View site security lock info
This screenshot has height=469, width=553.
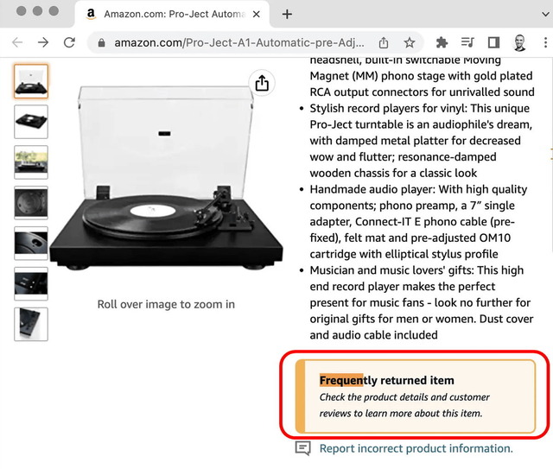tap(102, 42)
